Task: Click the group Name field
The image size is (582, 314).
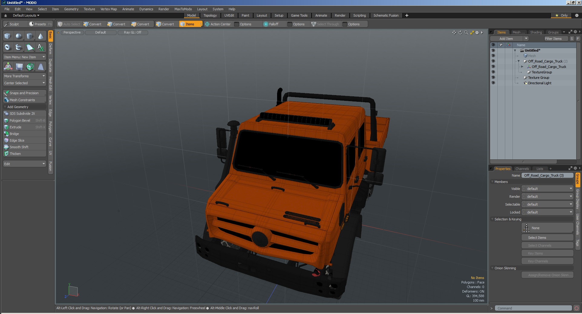Action: pyautogui.click(x=548, y=175)
